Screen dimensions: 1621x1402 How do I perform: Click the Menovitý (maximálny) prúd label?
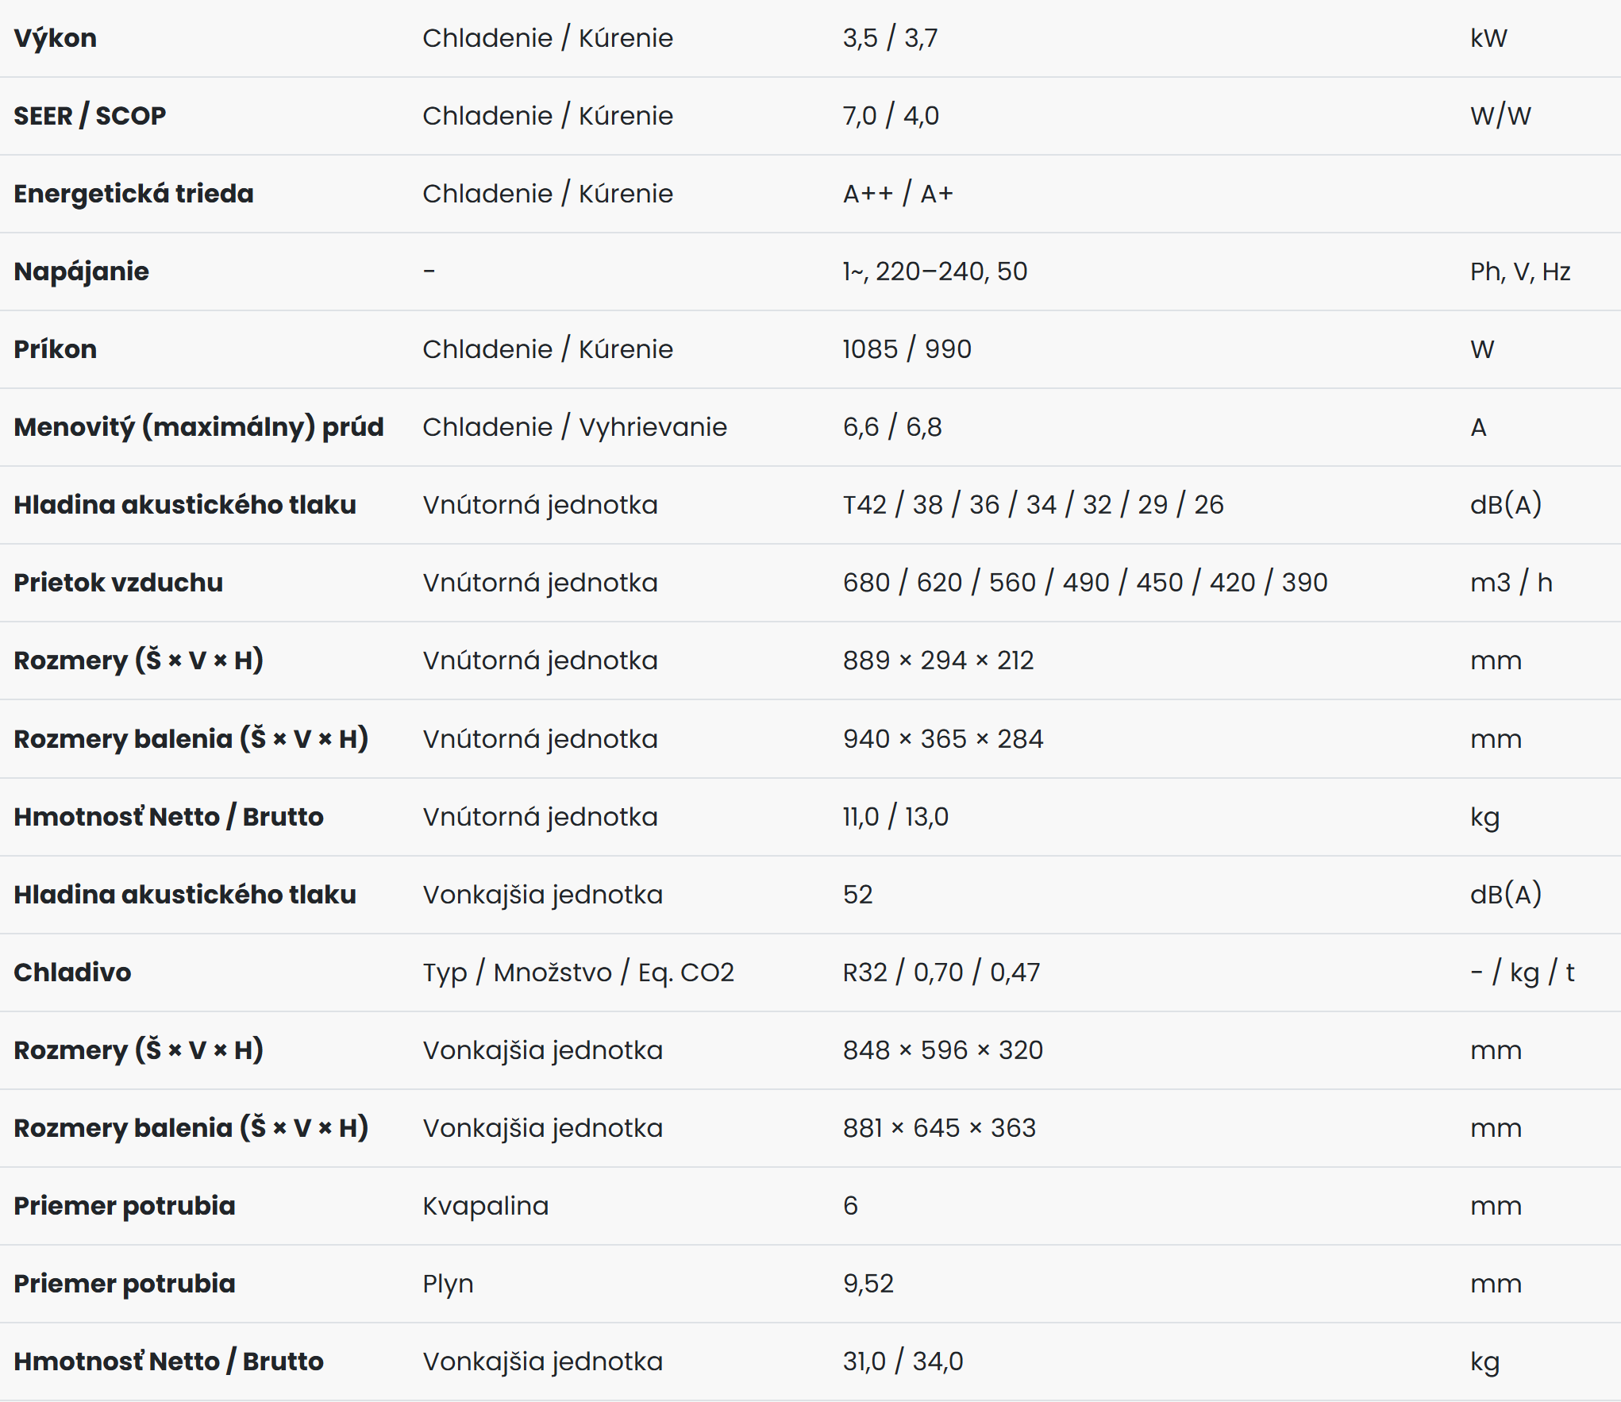[199, 427]
